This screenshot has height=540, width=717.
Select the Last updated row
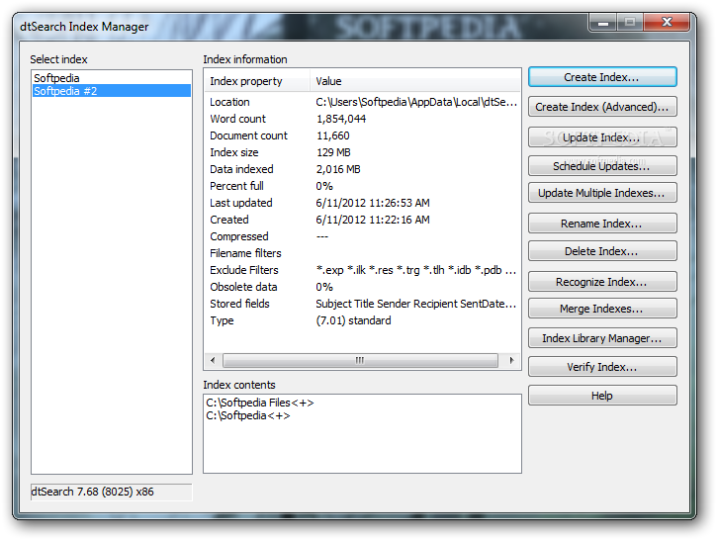(363, 203)
